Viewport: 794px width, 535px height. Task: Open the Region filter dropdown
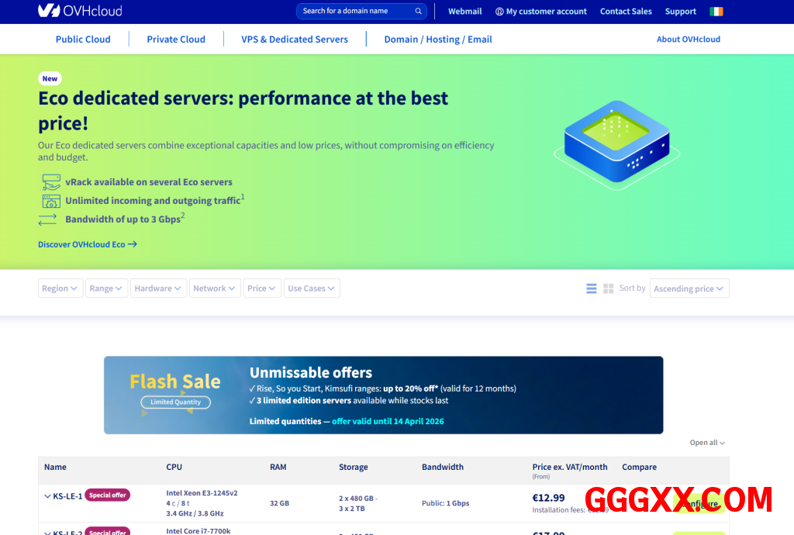60,288
